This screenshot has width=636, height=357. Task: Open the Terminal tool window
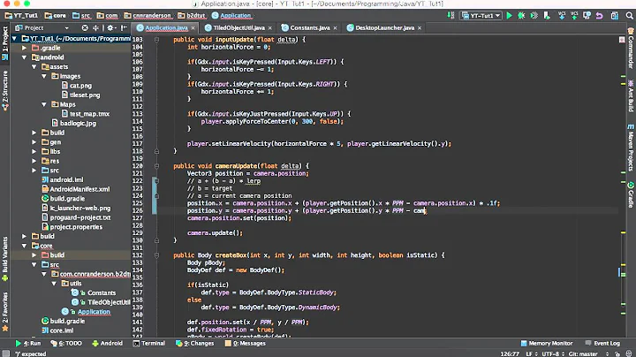point(149,343)
